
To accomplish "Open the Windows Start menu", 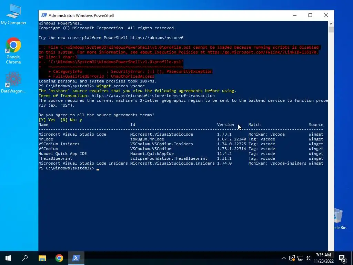I will (8, 258).
